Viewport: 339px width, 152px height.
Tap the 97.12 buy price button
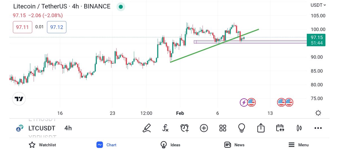pos(56,27)
